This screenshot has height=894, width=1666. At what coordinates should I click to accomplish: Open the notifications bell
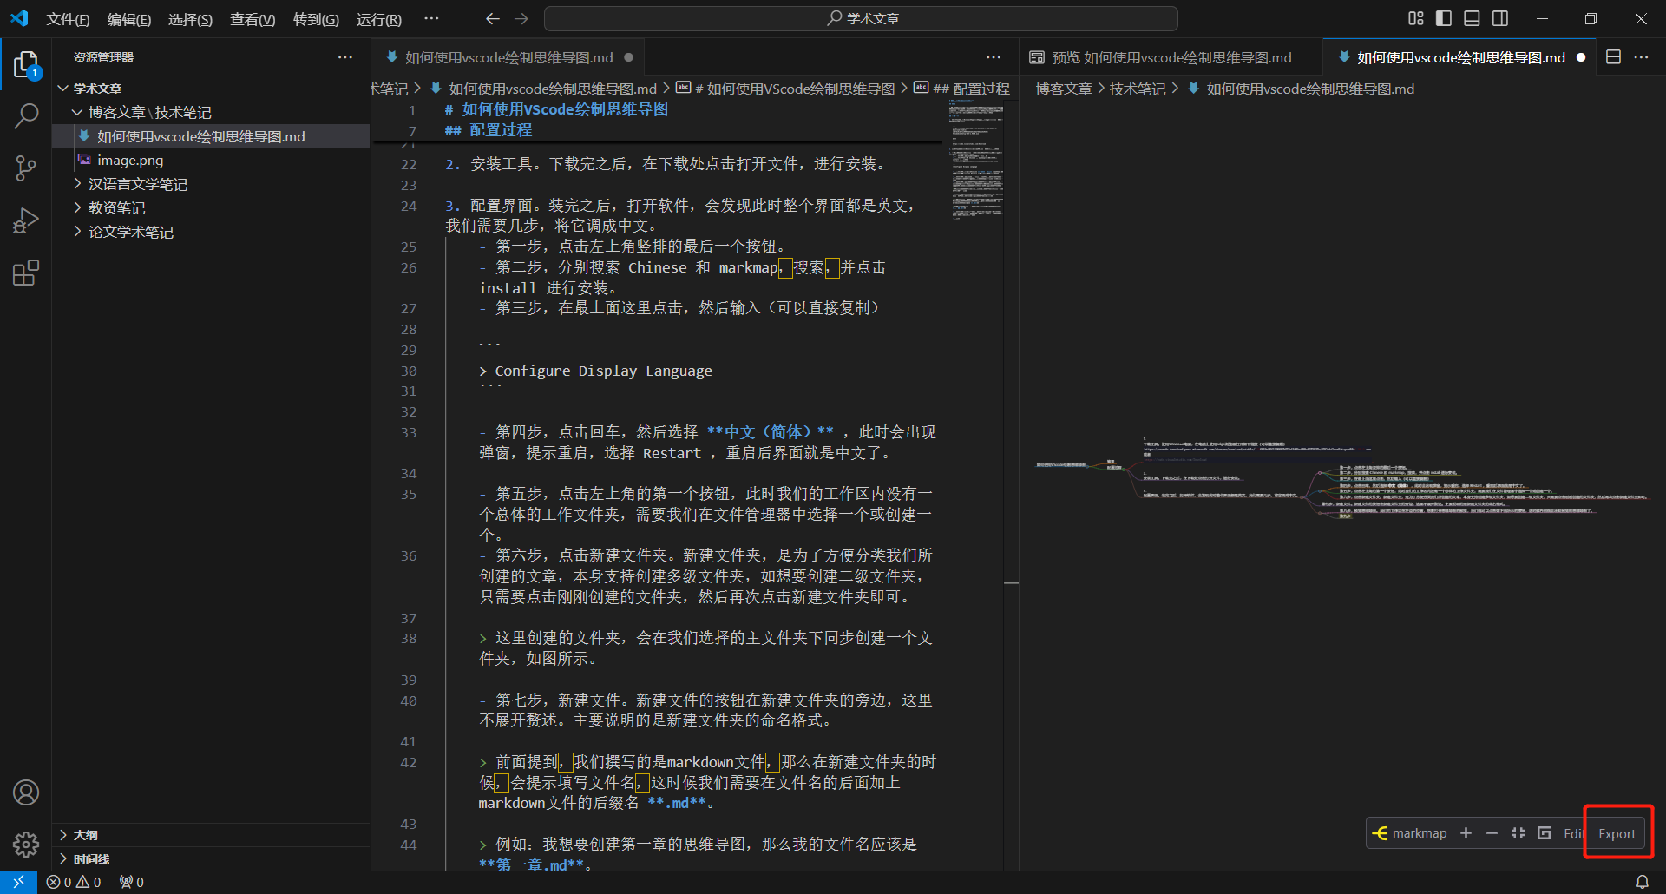coord(1642,882)
